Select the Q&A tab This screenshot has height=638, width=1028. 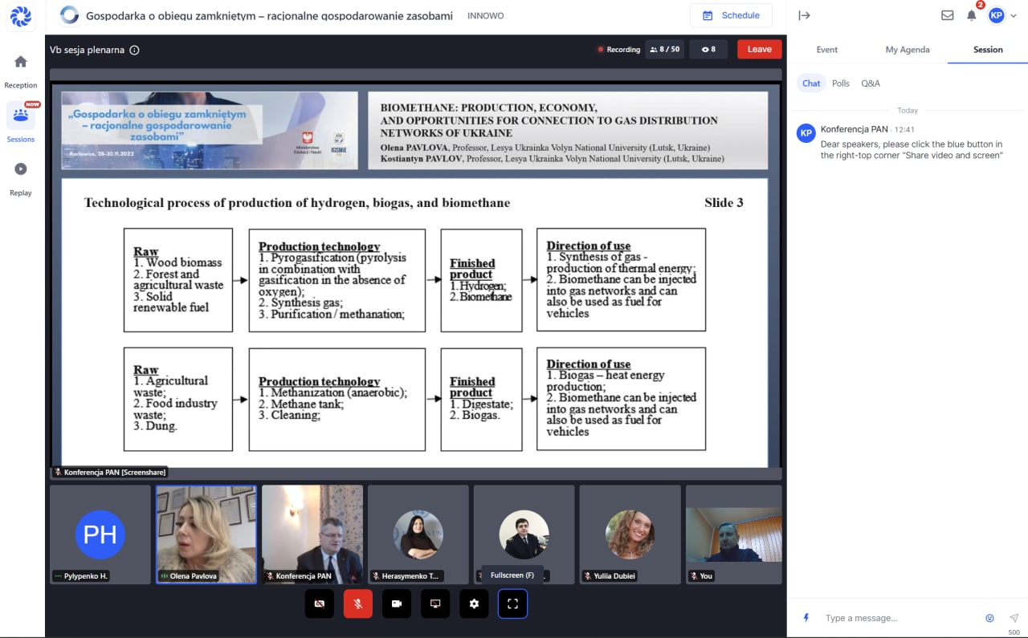tap(871, 83)
